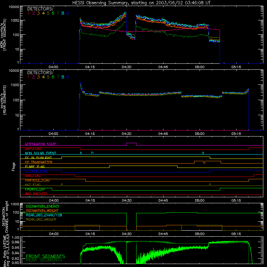Click 05:00 tick label under flags plot
267x267 pixels.
coord(200,201)
